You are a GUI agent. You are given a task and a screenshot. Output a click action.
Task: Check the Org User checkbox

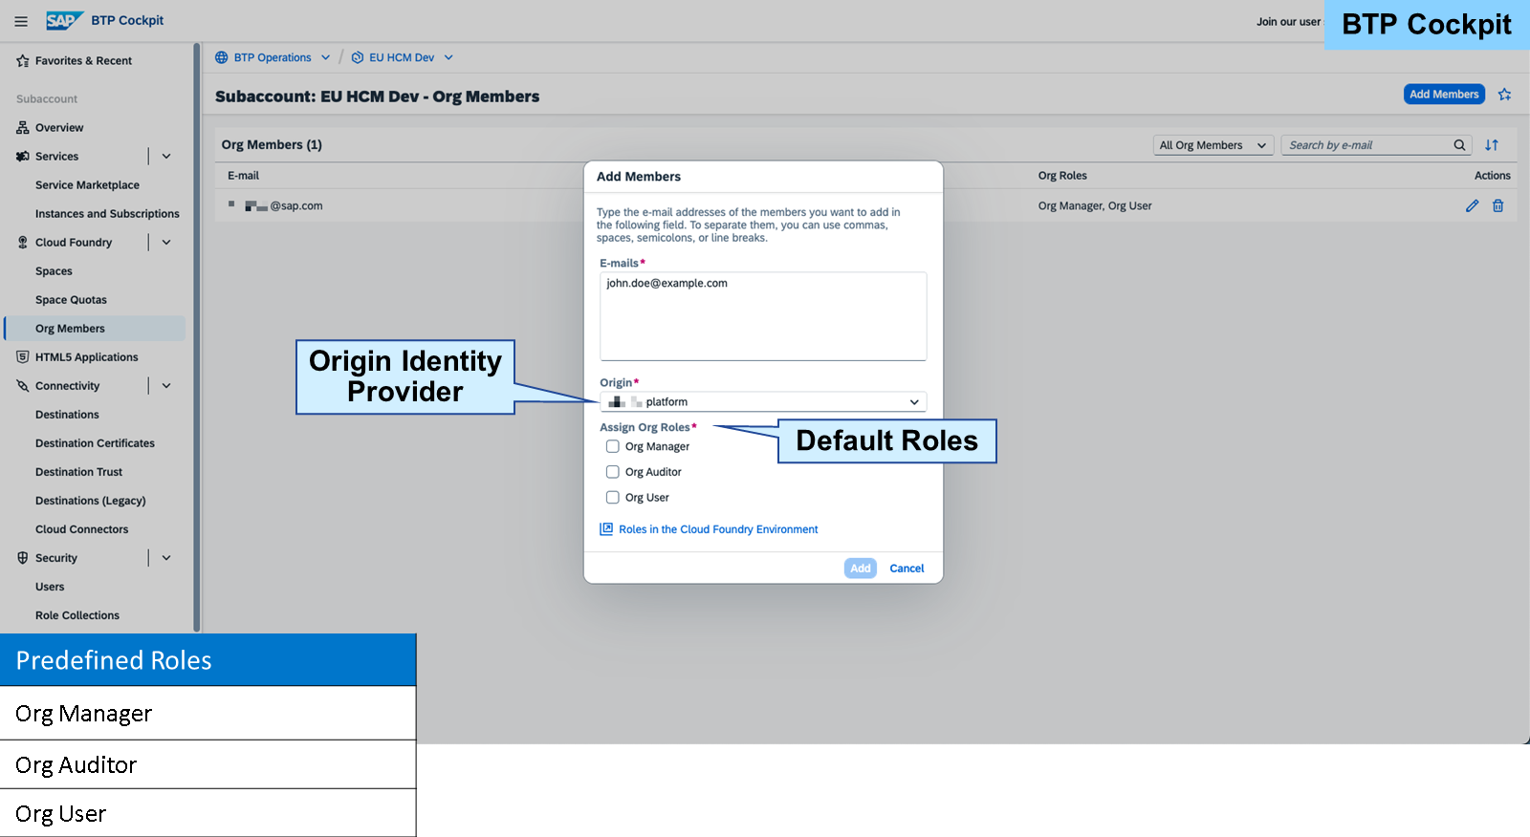pos(613,497)
